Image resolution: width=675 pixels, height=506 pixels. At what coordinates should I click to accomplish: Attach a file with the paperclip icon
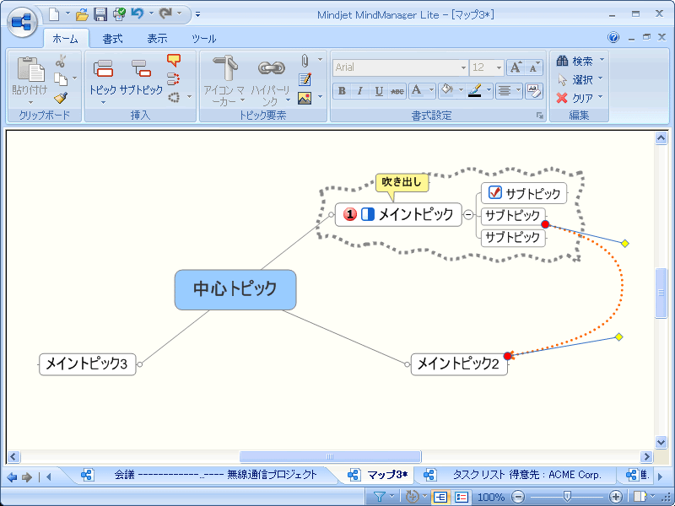point(305,61)
